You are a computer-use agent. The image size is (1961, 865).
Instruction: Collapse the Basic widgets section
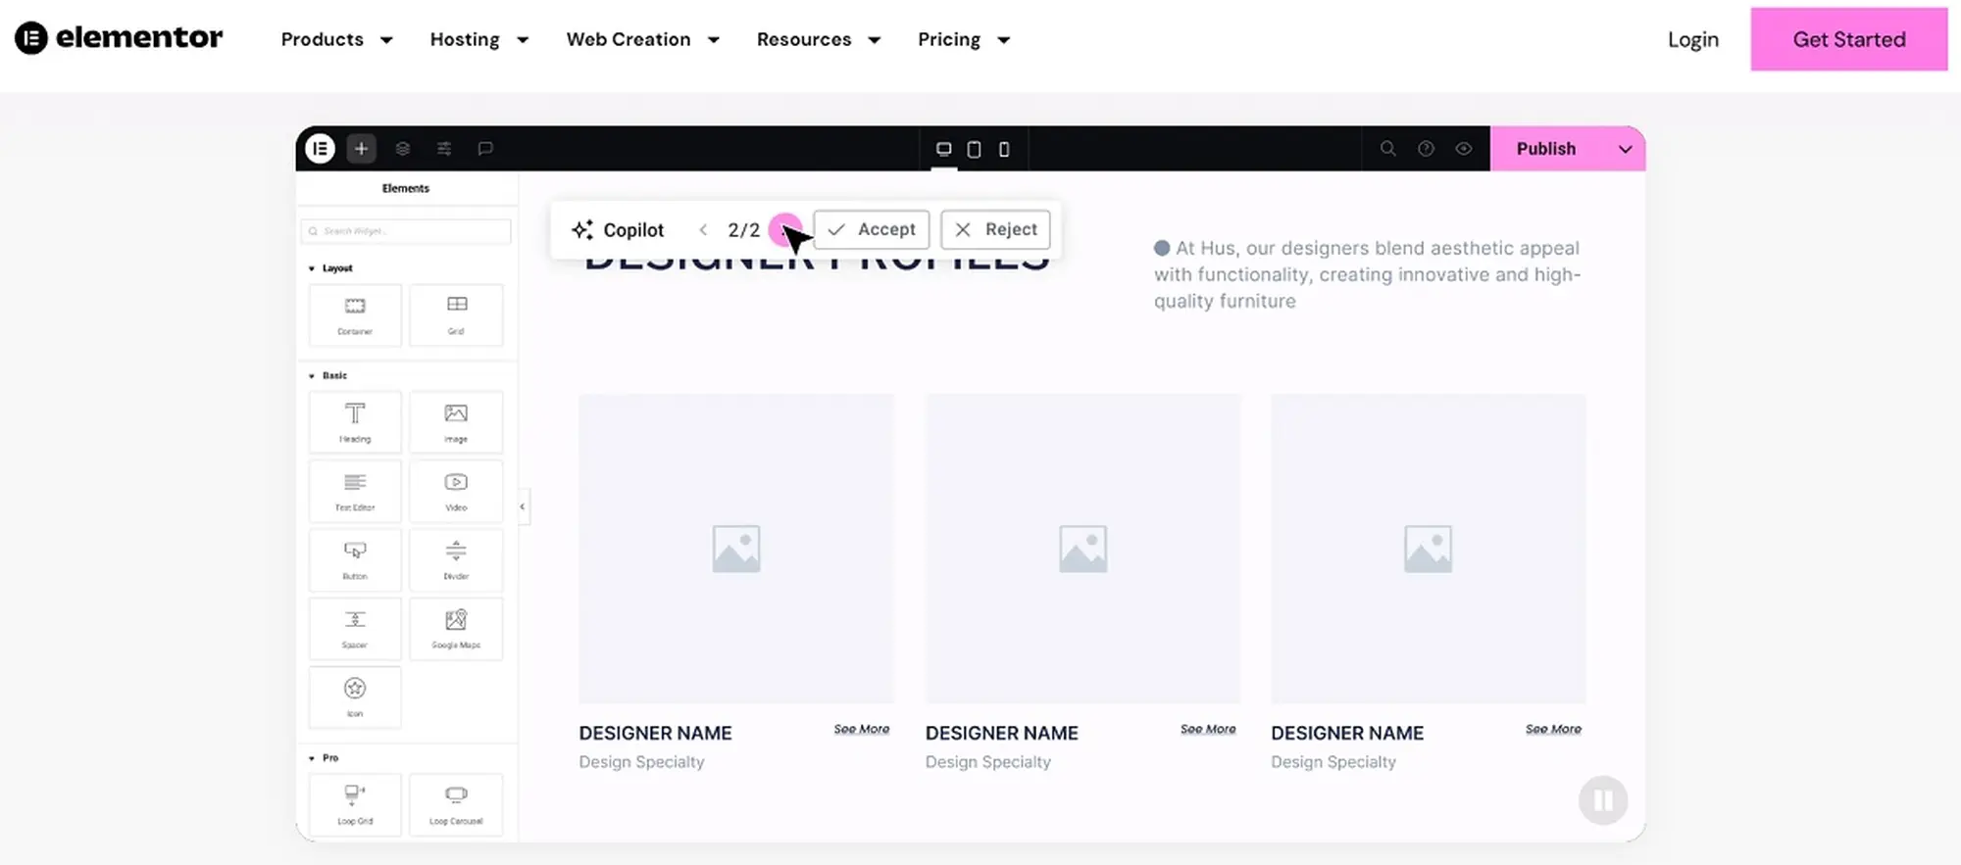[x=312, y=376]
